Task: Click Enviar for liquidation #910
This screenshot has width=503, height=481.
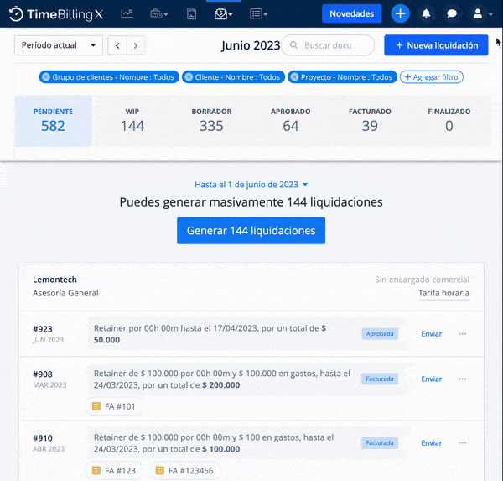Action: pyautogui.click(x=432, y=443)
